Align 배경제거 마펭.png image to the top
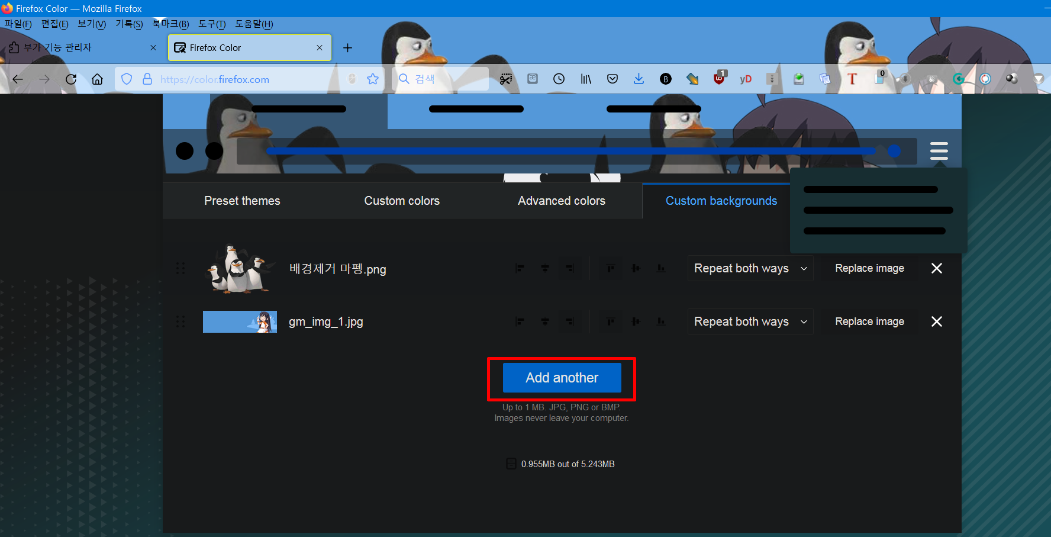 [610, 268]
